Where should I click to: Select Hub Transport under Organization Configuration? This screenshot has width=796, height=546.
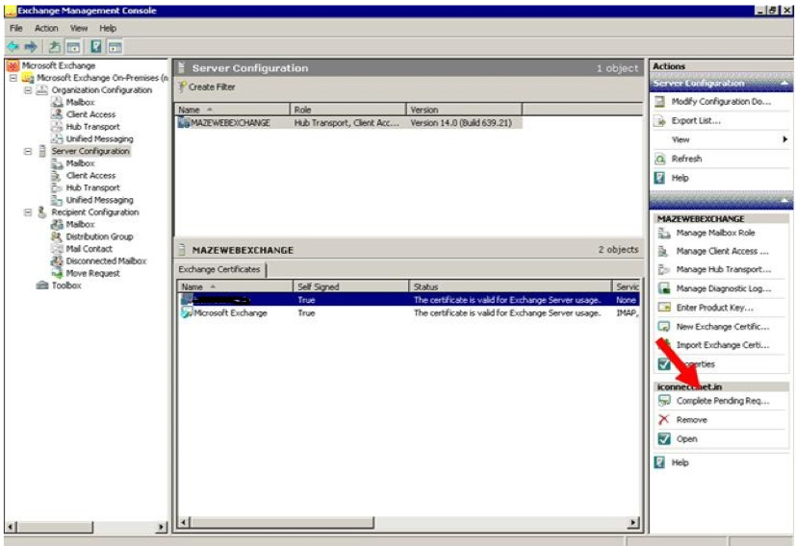[92, 126]
